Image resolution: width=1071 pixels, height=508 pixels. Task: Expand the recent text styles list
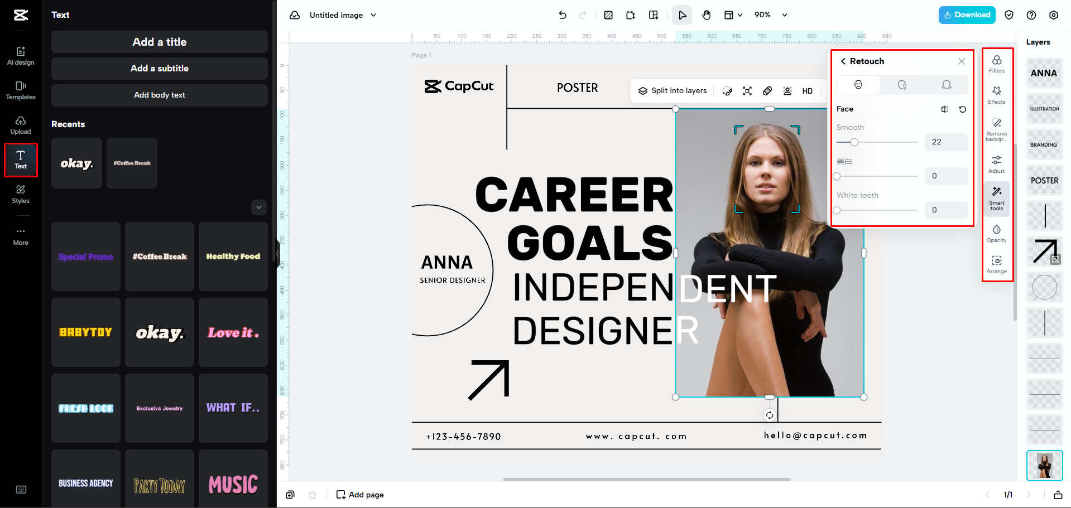click(x=258, y=207)
